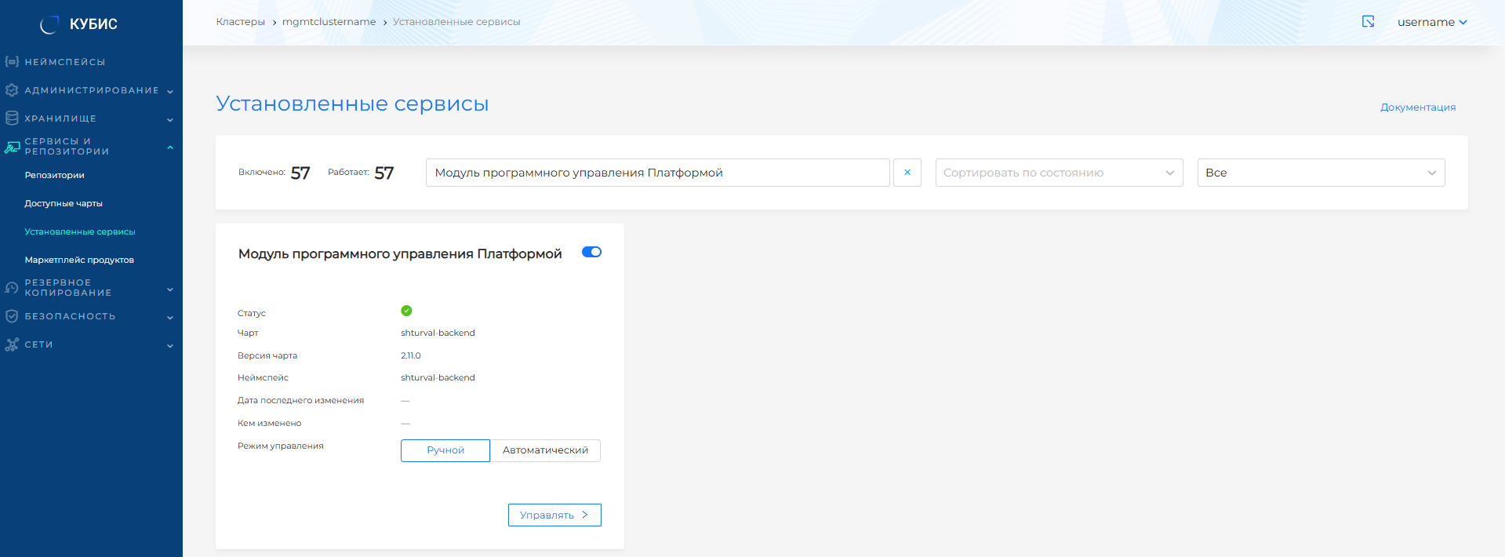Image resolution: width=1505 pixels, height=557 pixels.
Task: Open the Сортировать по состоянию dropdown
Action: click(1059, 173)
